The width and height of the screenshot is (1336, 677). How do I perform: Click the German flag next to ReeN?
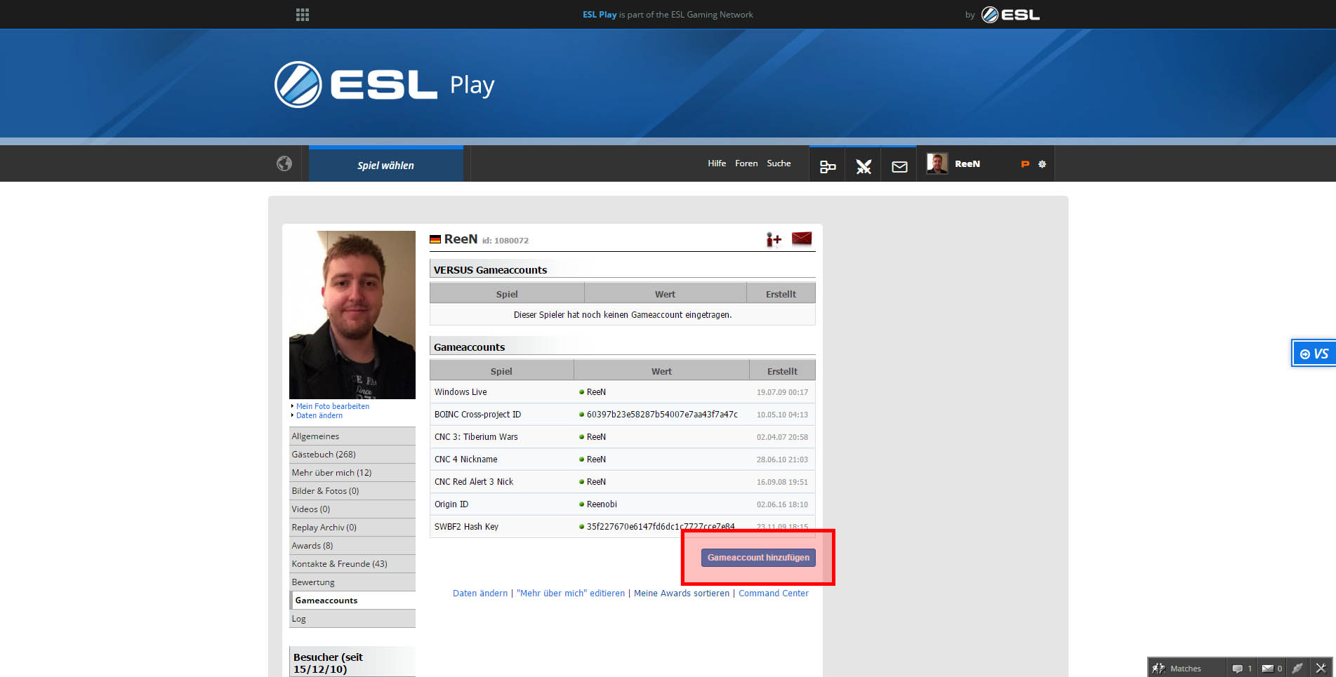pos(435,239)
